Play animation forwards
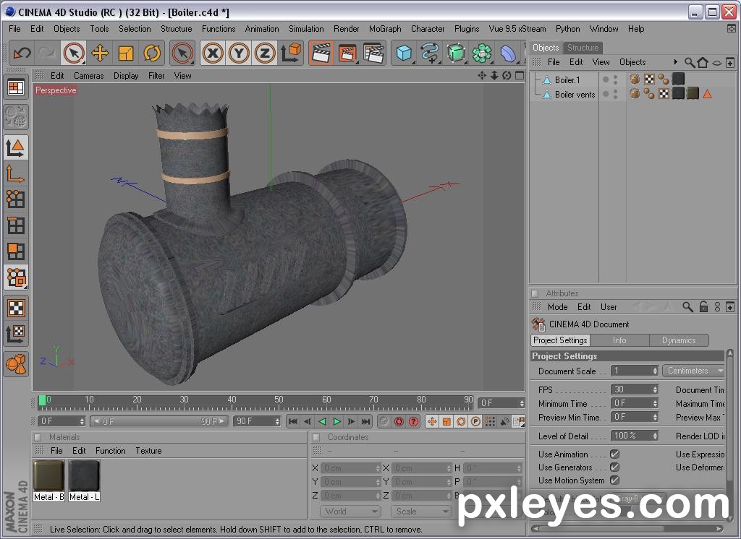 coord(337,421)
